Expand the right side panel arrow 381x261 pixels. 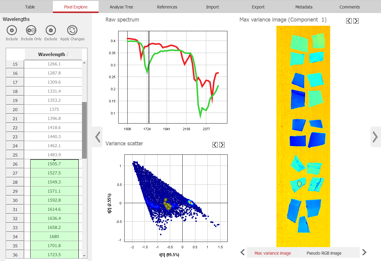375,137
